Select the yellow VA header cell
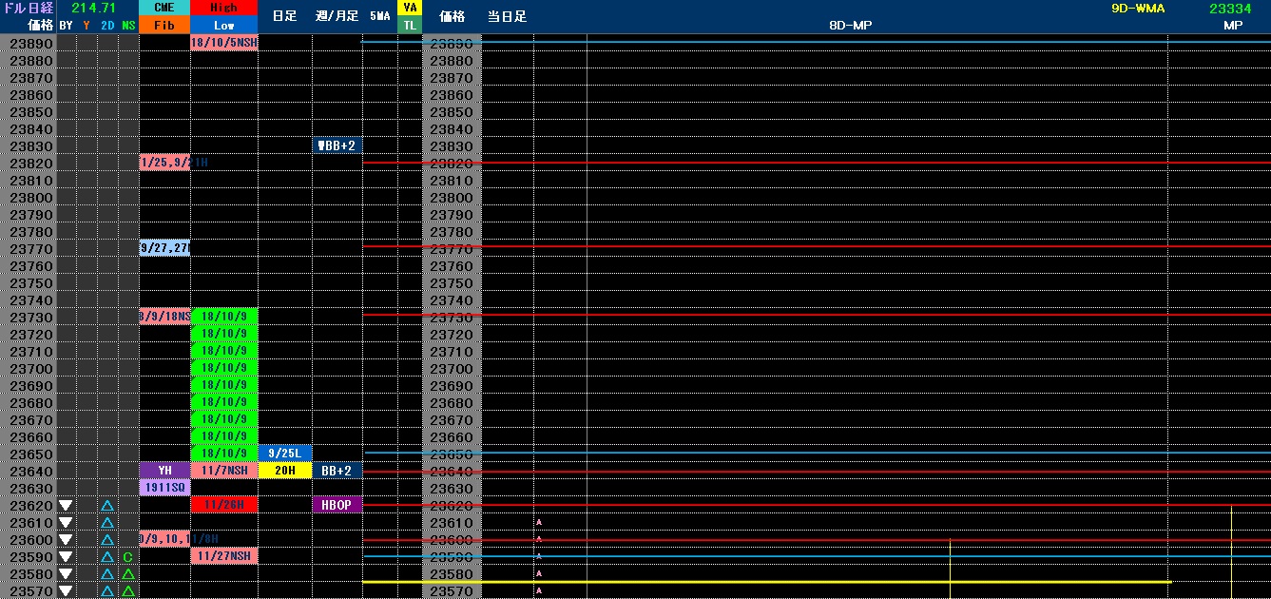1271x599 pixels. click(410, 8)
